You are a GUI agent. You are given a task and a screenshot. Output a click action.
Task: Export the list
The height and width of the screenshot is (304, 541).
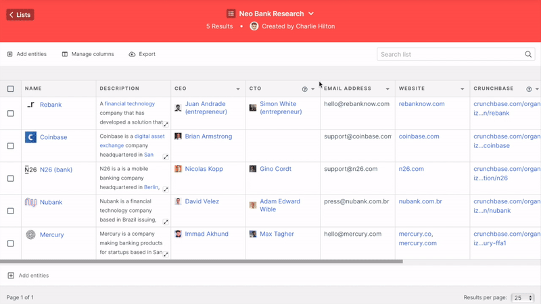click(x=142, y=54)
